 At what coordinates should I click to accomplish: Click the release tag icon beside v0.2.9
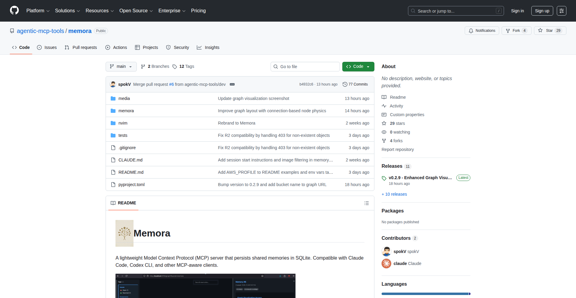point(384,178)
